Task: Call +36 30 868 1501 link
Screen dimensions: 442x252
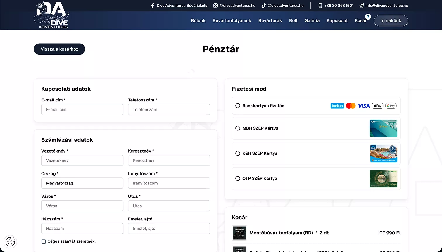Action: coord(339,6)
